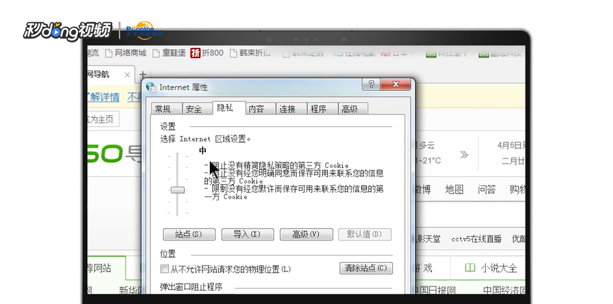Click the cctv5在线直播 link
The image size is (613, 304).
tap(476, 239)
